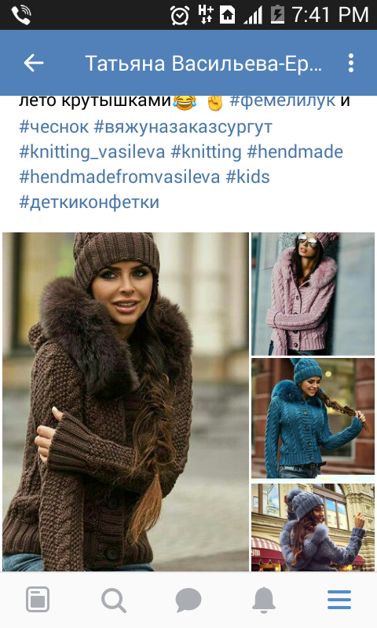Image resolution: width=377 pixels, height=628 pixels.
Task: Tap the back arrow icon
Action: [x=34, y=63]
